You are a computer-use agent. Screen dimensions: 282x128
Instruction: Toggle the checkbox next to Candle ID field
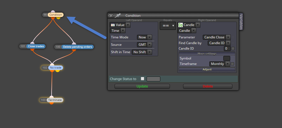point(233,49)
